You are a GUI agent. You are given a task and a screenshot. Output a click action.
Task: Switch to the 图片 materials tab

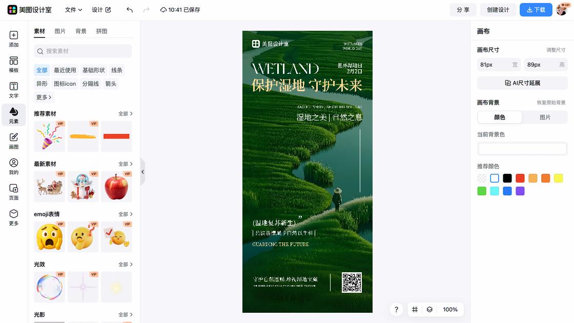pyautogui.click(x=60, y=31)
